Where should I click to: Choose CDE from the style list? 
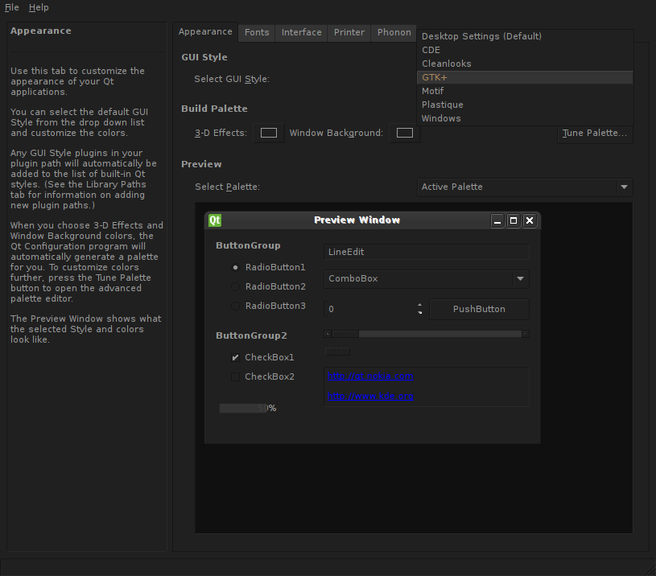point(525,50)
